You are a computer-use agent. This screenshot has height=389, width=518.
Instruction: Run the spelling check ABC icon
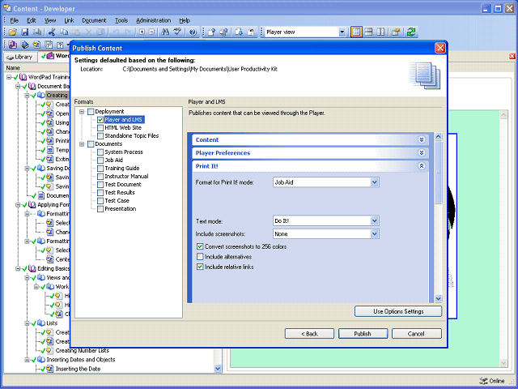pos(177,32)
